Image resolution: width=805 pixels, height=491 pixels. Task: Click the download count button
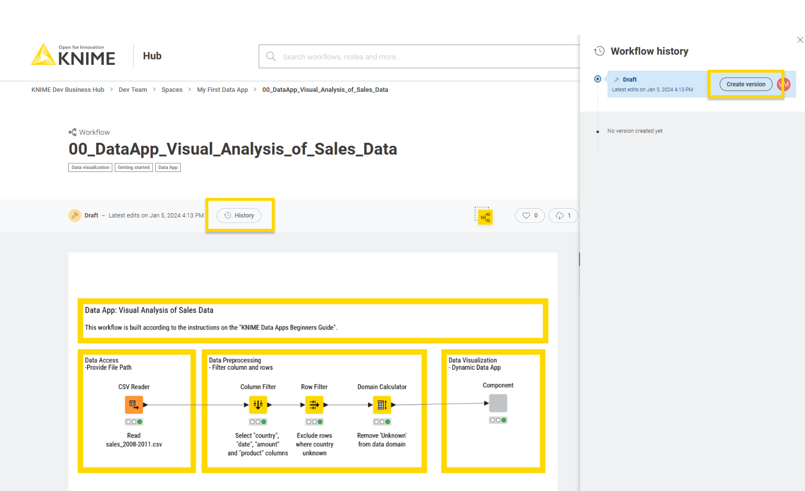[x=563, y=216]
